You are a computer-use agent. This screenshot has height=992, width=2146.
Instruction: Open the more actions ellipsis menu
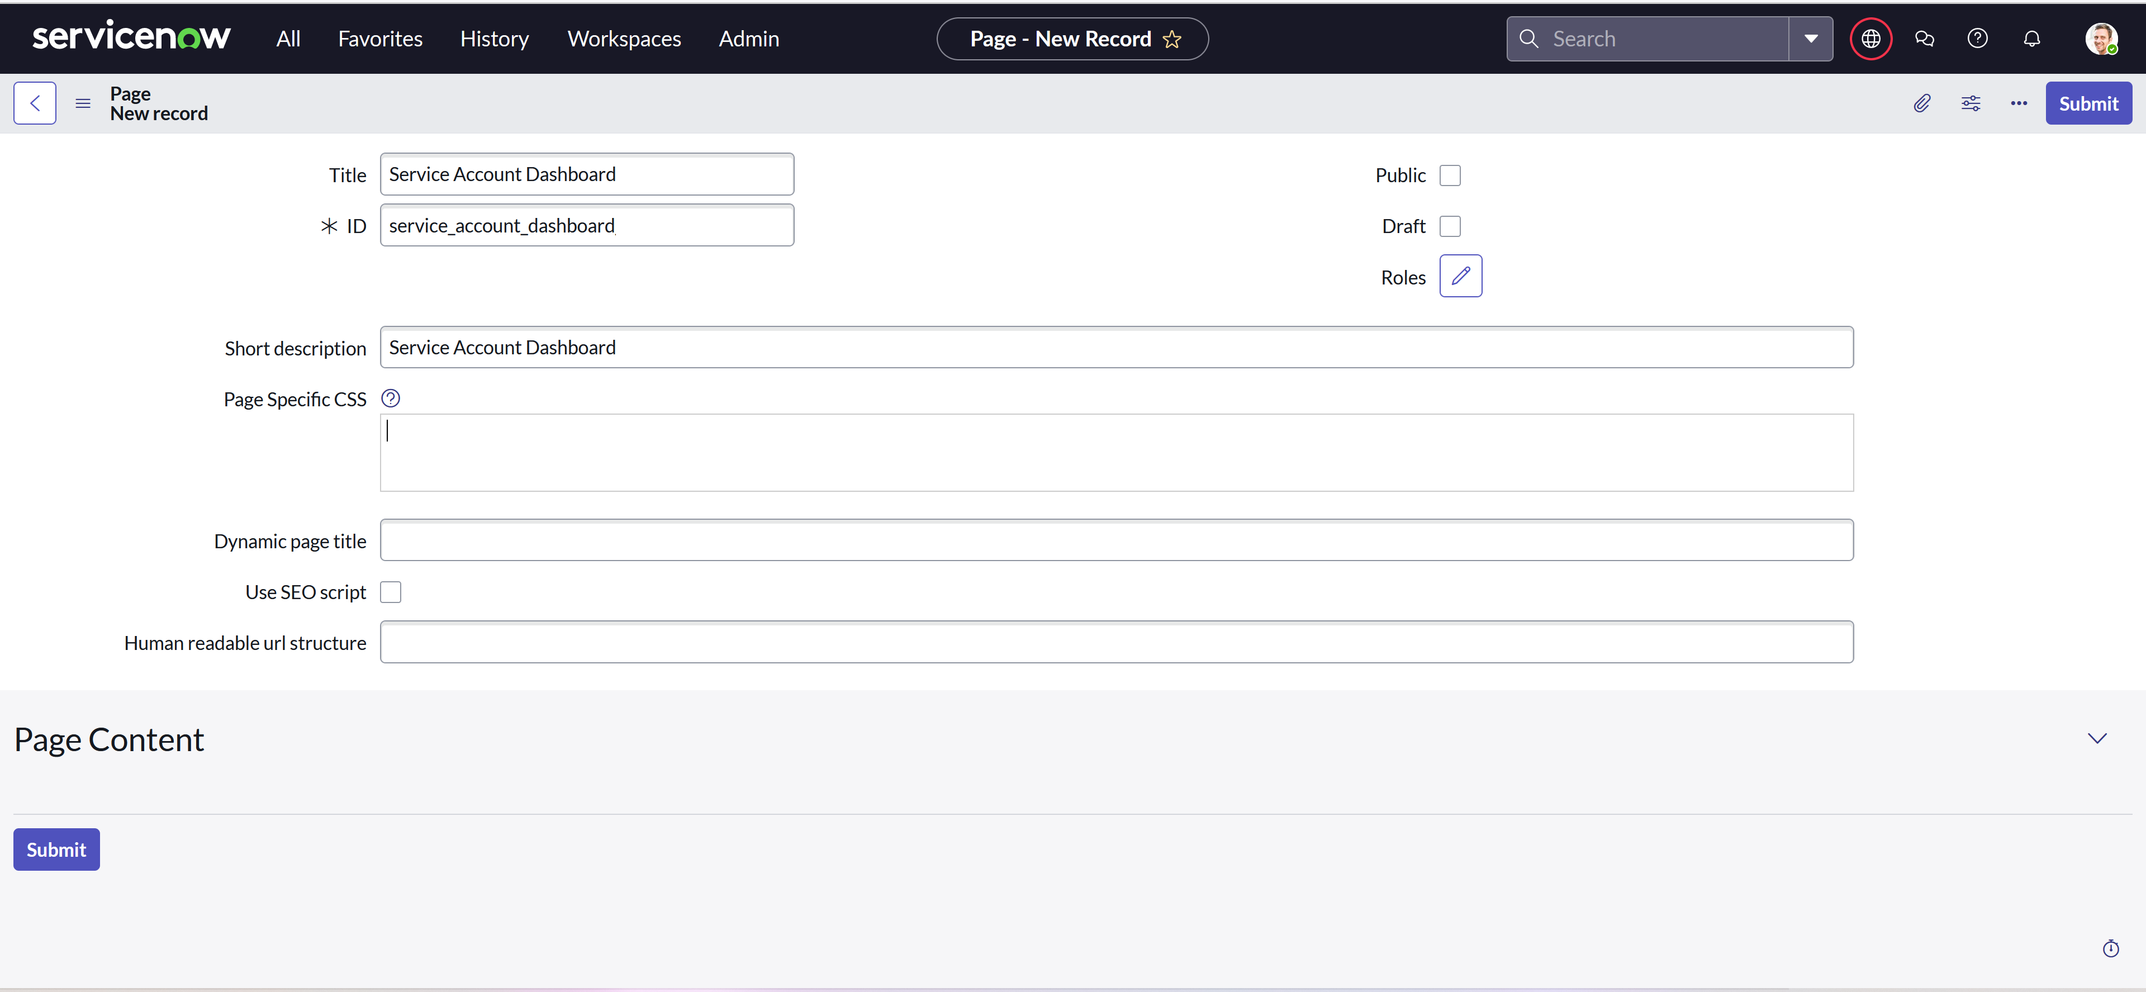point(2019,102)
